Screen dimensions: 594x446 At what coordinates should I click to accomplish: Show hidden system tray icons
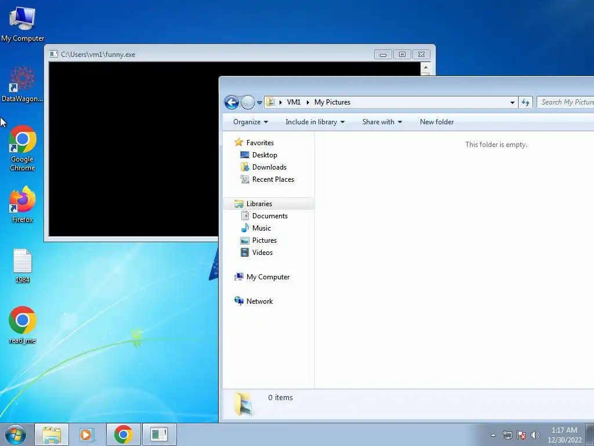(x=493, y=435)
